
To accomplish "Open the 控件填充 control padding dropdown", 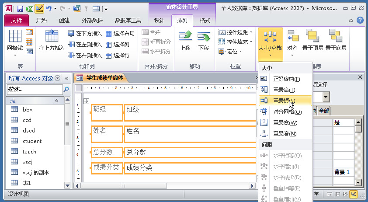I will [x=236, y=42].
